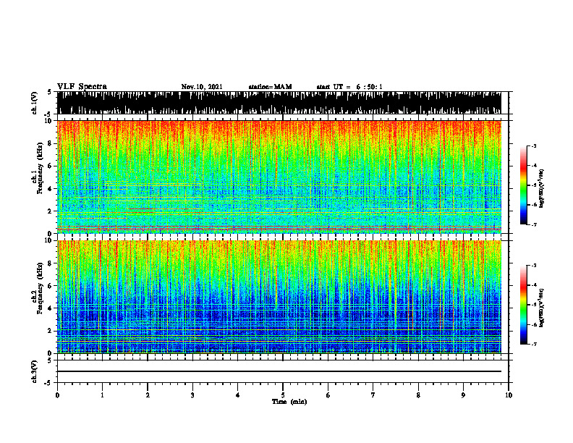573x443 pixels.
Task: Click the "-6" label on ch.2 colorbar
Action: 534,324
